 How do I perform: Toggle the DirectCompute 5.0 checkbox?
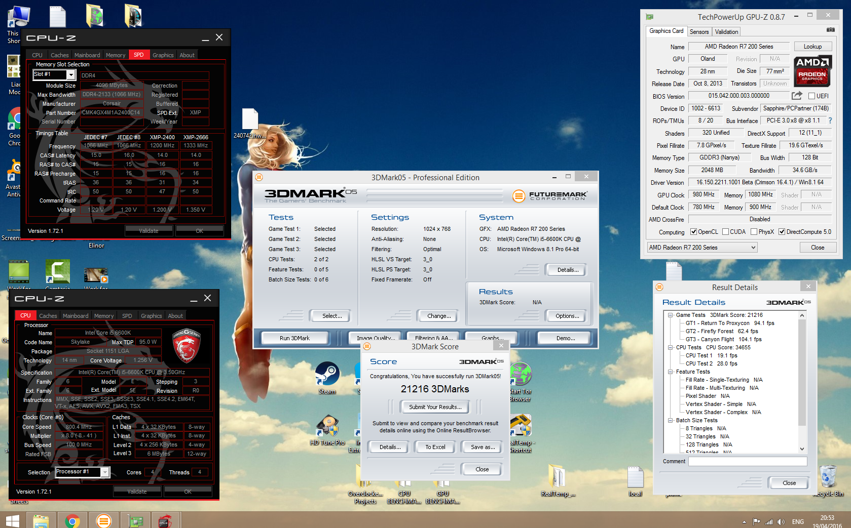(782, 232)
